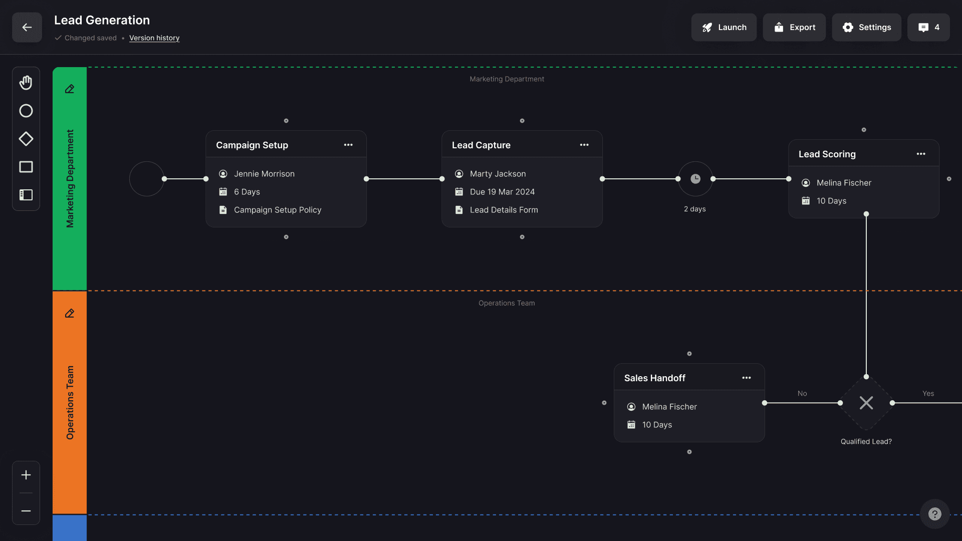
Task: Edit the Marketing Department lane with pencil icon
Action: click(x=70, y=89)
